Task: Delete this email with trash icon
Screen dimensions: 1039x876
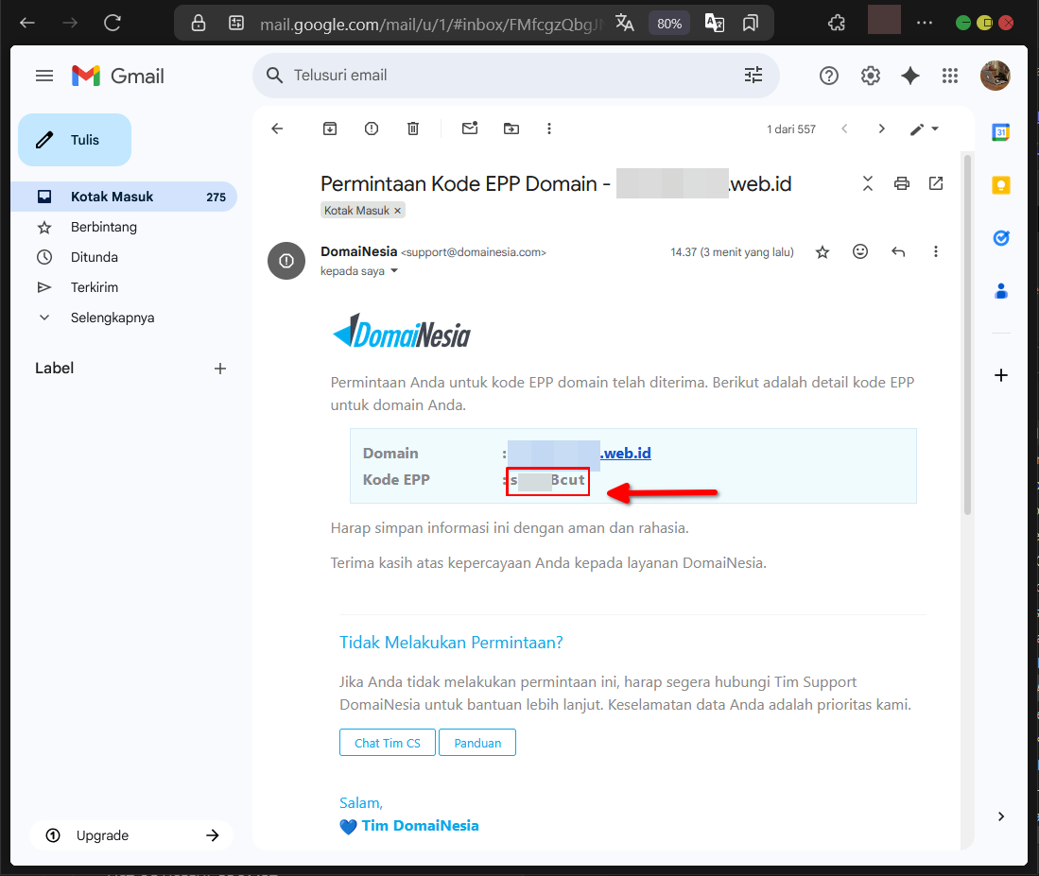Action: click(413, 129)
